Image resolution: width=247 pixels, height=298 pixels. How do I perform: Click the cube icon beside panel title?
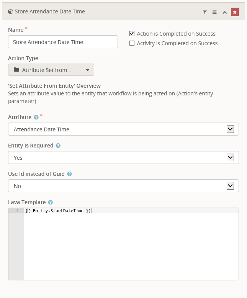pyautogui.click(x=10, y=12)
